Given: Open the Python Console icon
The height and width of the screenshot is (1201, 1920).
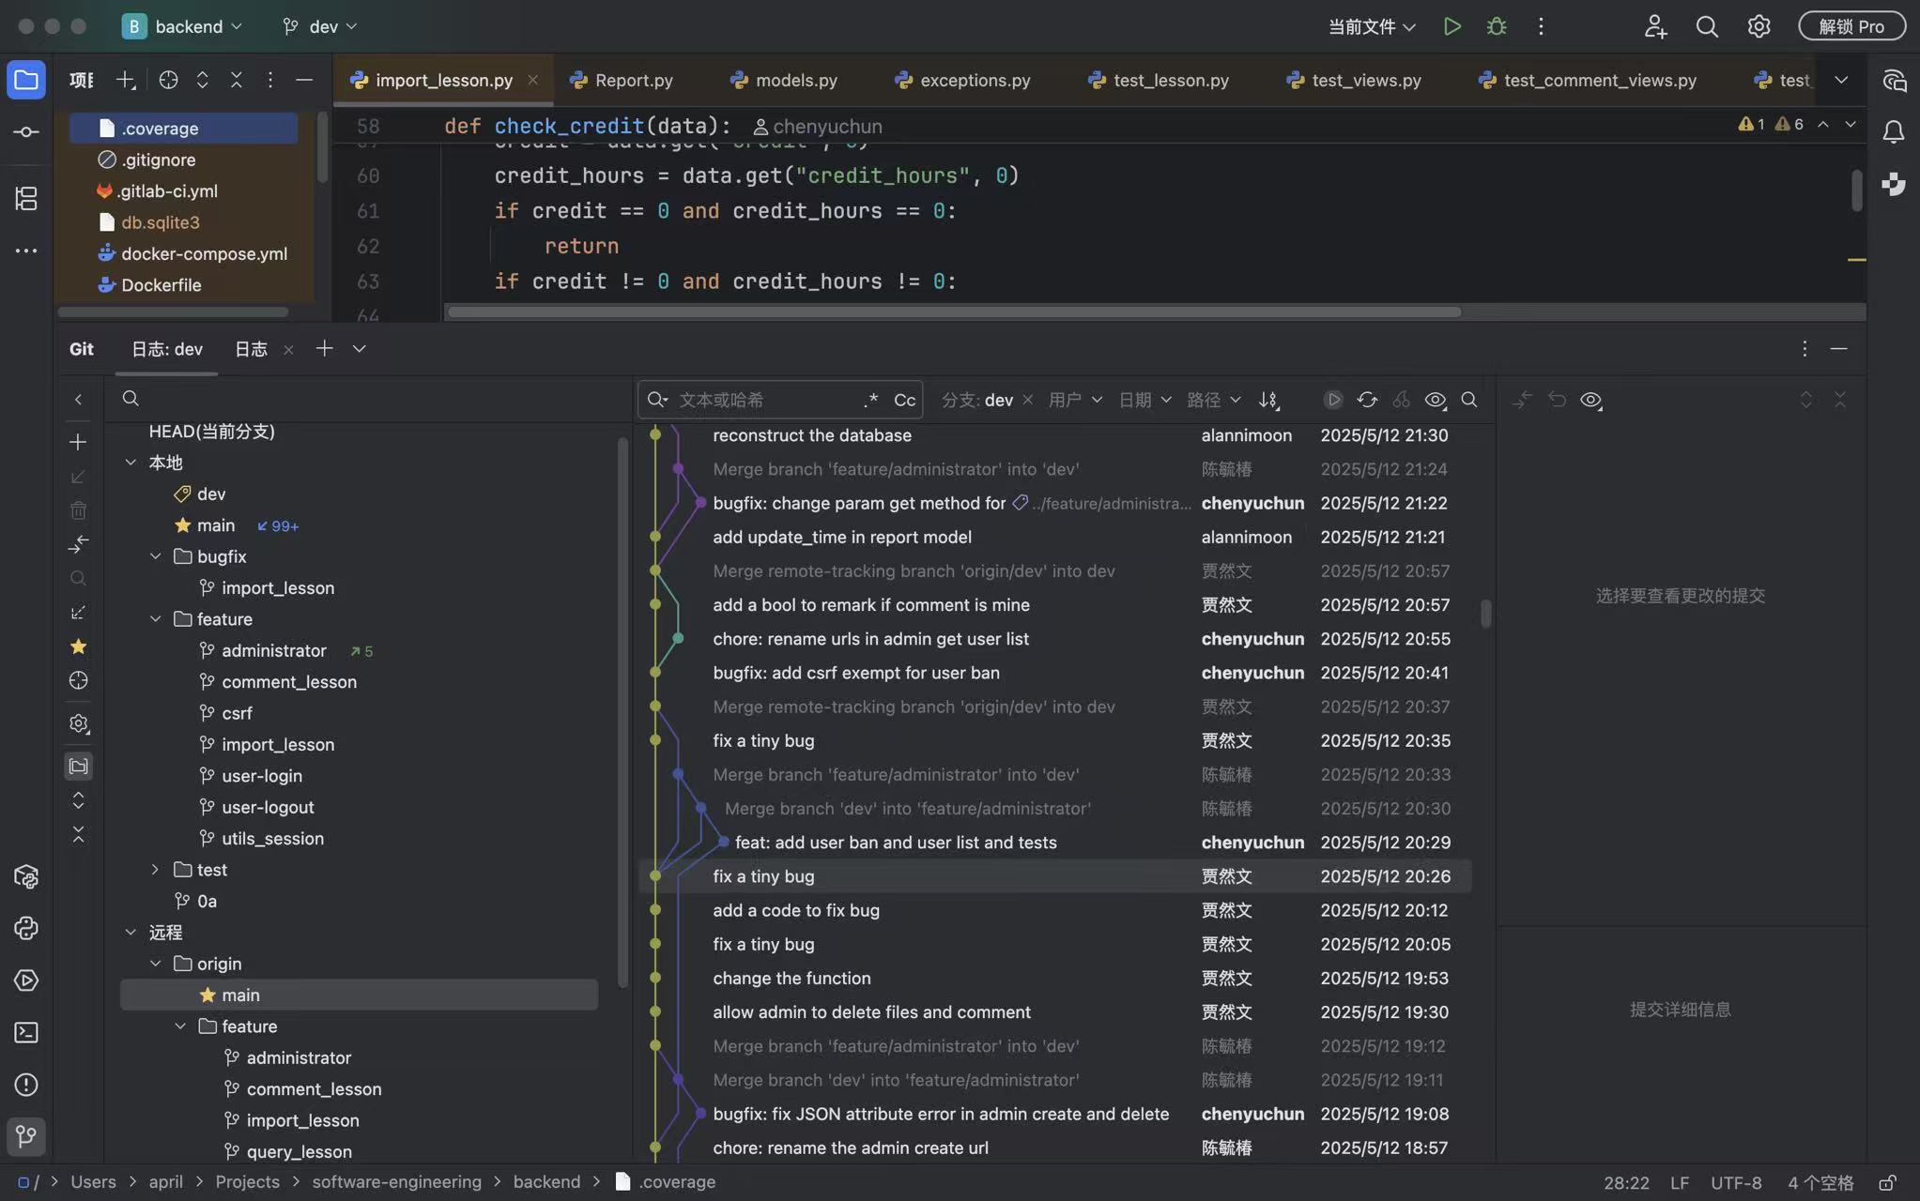Looking at the screenshot, I should [26, 928].
